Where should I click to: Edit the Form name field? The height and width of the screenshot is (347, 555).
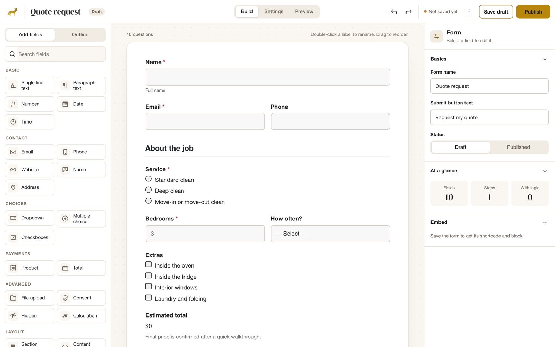click(x=489, y=86)
